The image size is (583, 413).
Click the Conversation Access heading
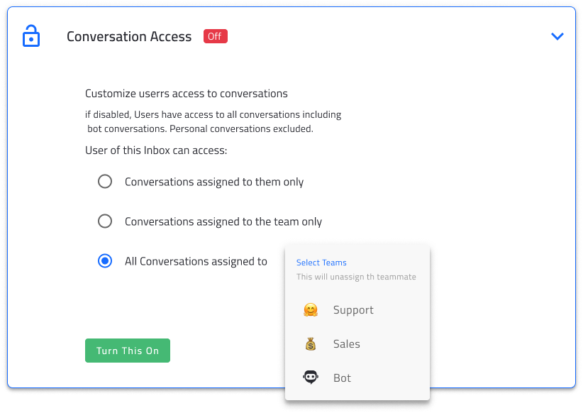pos(129,36)
